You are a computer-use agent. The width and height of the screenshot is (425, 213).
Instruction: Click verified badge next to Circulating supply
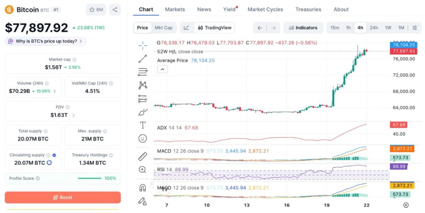54,155
